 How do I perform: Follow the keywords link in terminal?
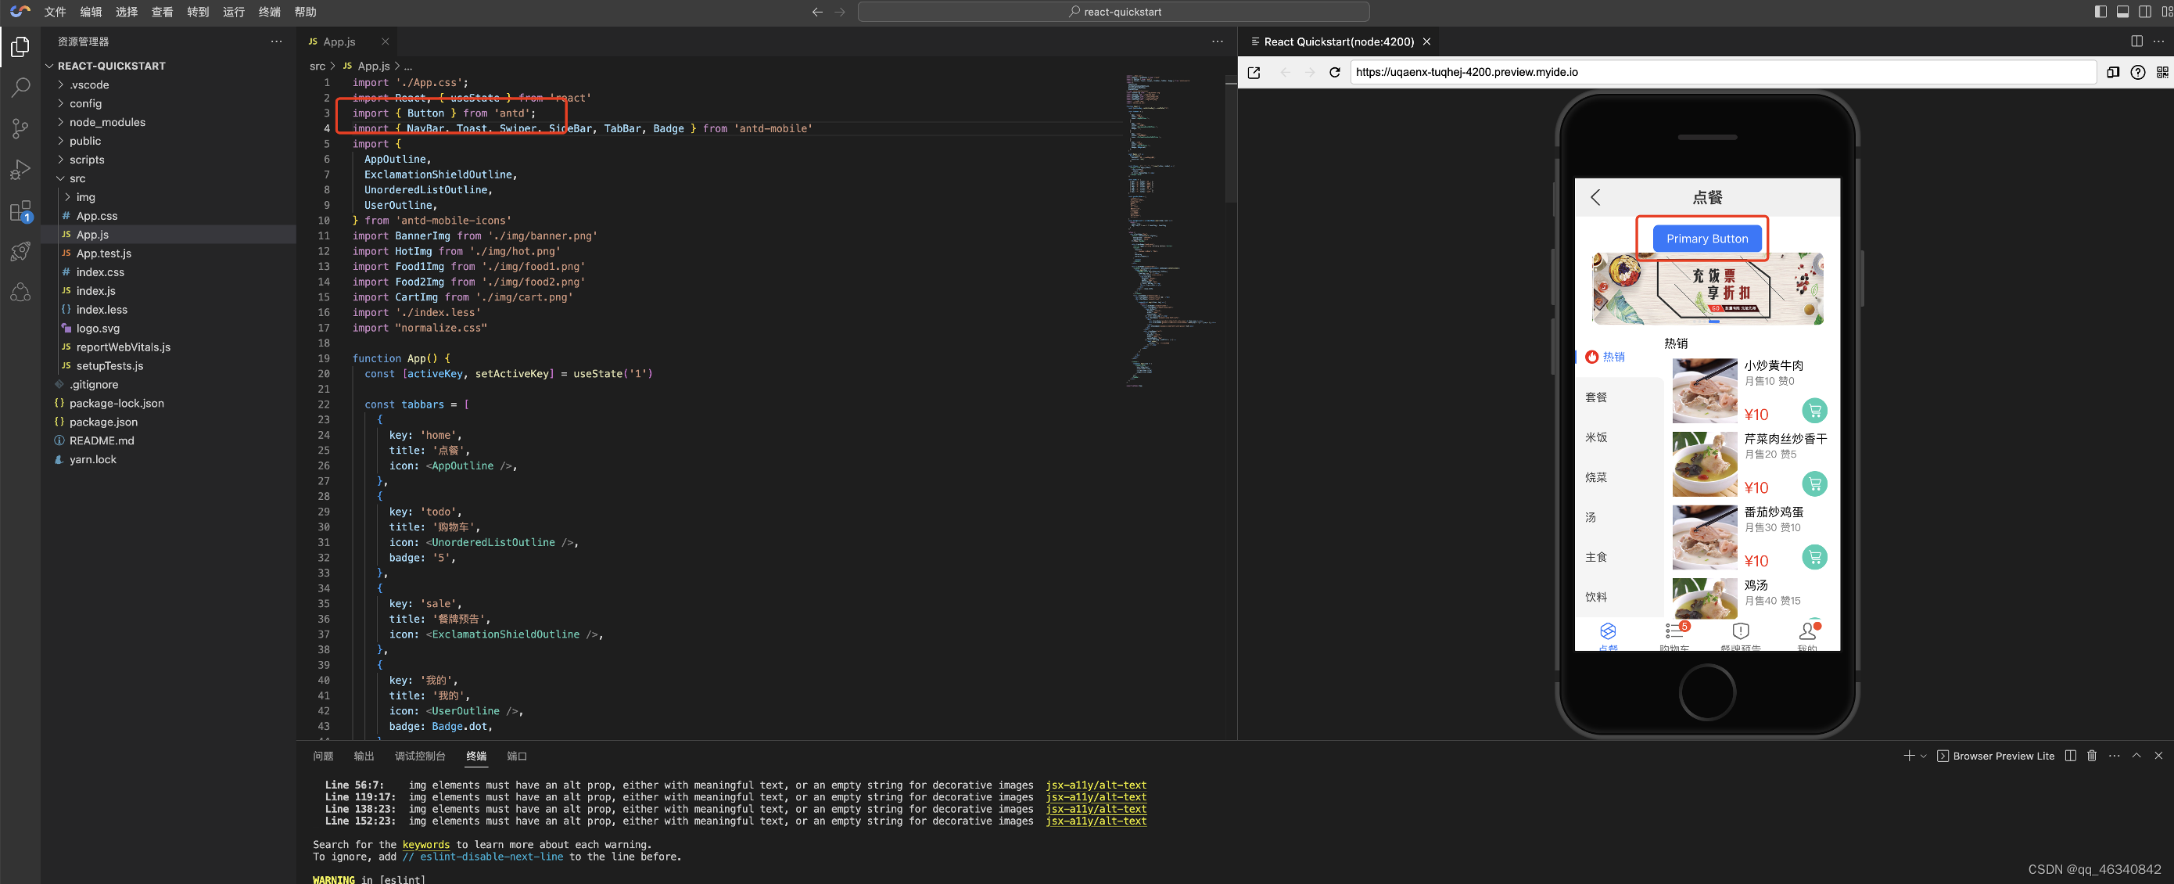click(425, 844)
